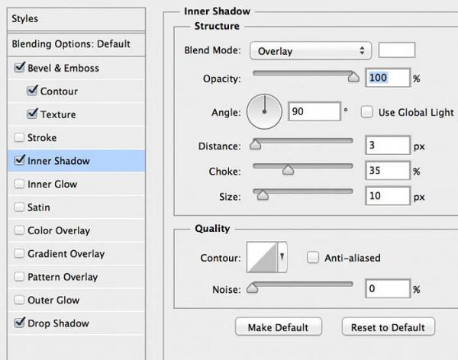The width and height of the screenshot is (458, 360).
Task: Enable the Anti-aliased checkbox
Action: pos(313,258)
